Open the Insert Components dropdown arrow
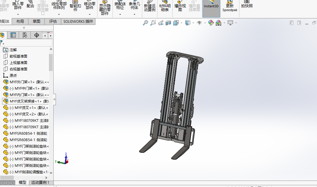The height and width of the screenshot is (187, 317). 18,15
